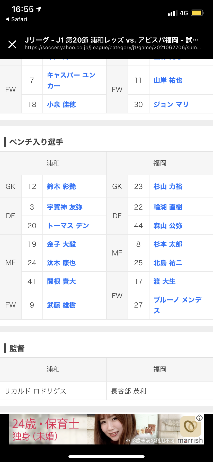
Task: Open player 小泉 佳穂 profile
Action: [61, 104]
